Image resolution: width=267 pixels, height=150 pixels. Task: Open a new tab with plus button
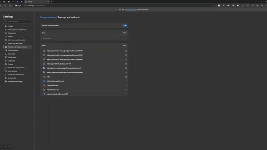52,2
